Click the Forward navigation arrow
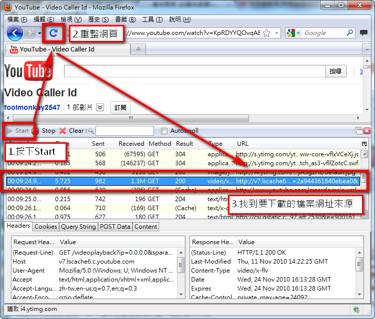The width and height of the screenshot is (375, 319). [30, 33]
